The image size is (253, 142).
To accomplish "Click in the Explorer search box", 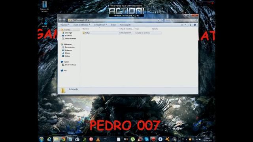I will click(181, 20).
